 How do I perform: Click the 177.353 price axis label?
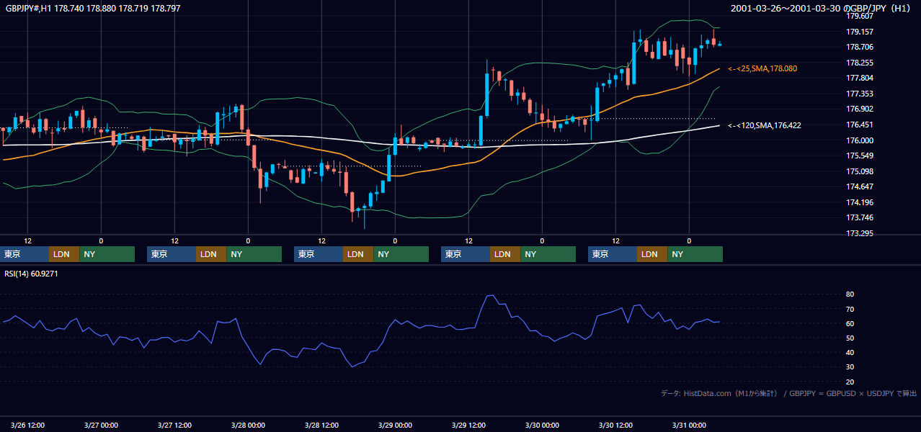(859, 94)
